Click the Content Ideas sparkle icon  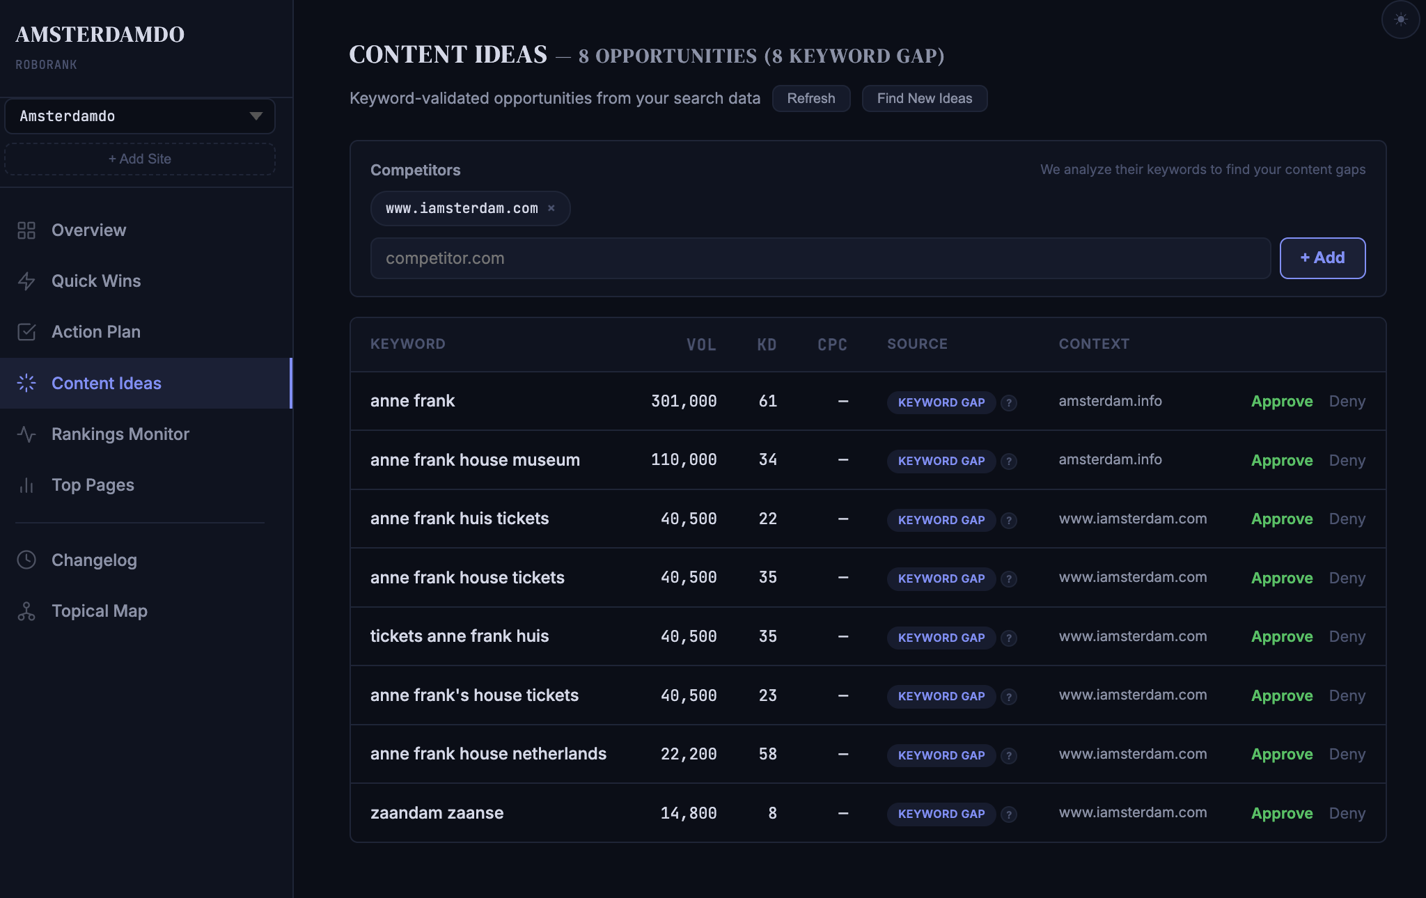point(26,383)
